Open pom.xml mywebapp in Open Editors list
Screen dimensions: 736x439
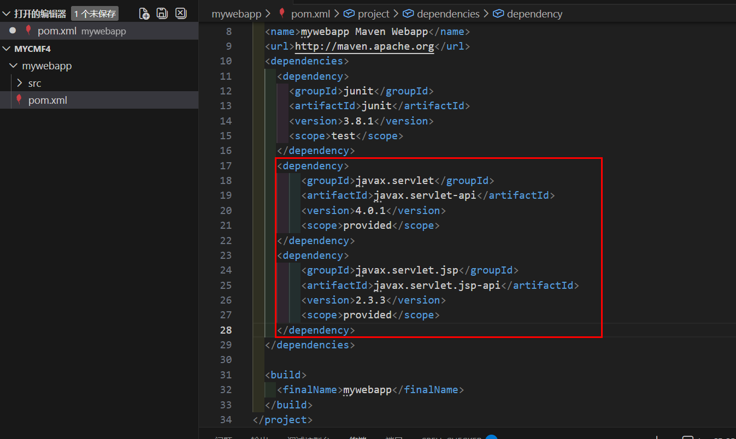pos(99,31)
